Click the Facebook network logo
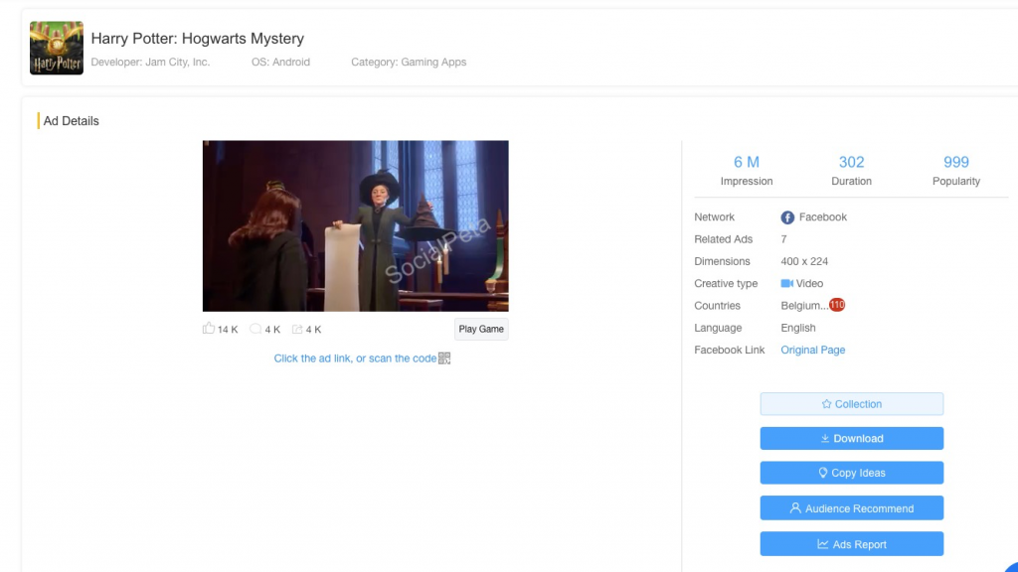Viewport: 1018px width, 572px height. pos(787,217)
